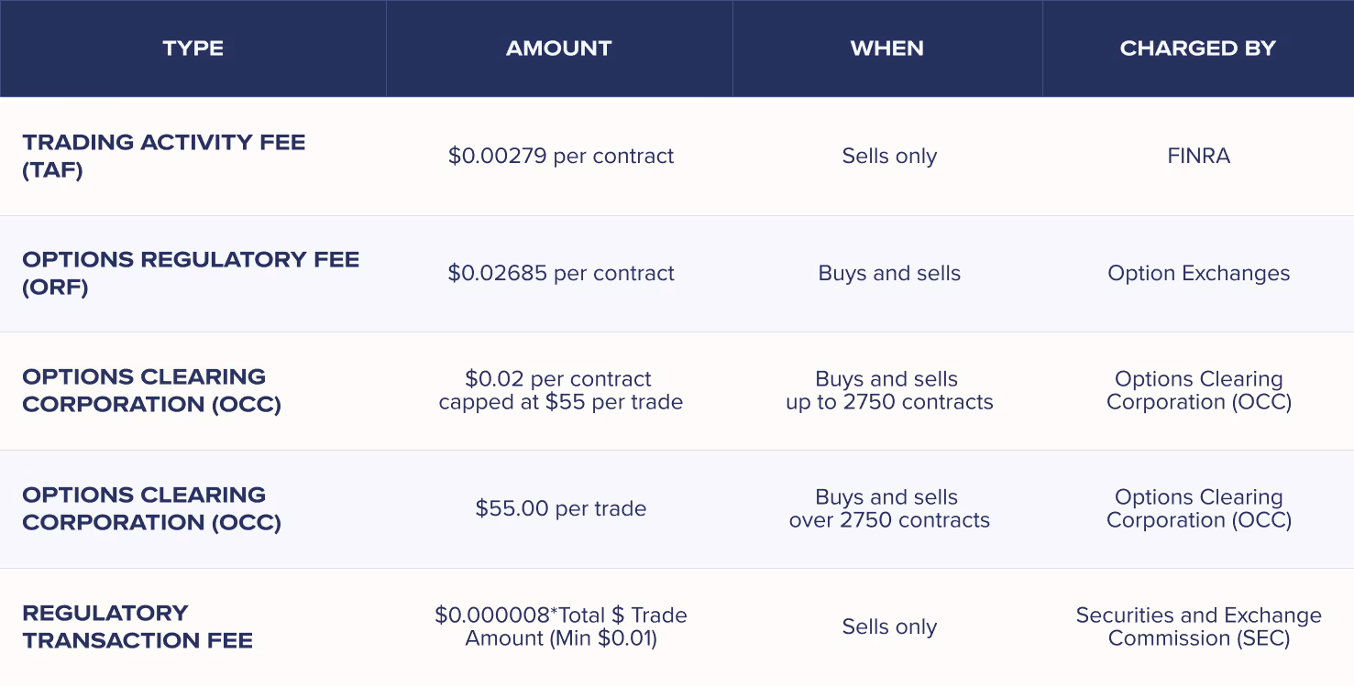Click Sells only in the TAF row
The height and width of the screenshot is (686, 1354).
click(x=888, y=156)
